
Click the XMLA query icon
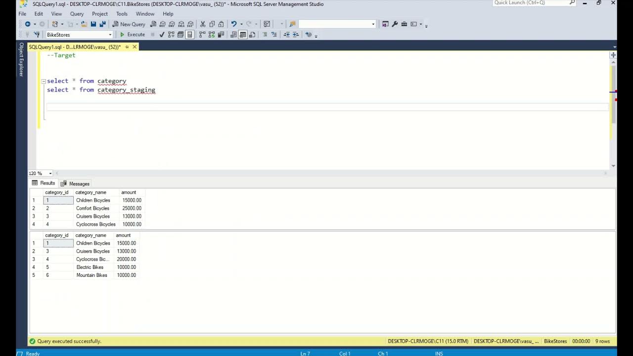point(181,24)
